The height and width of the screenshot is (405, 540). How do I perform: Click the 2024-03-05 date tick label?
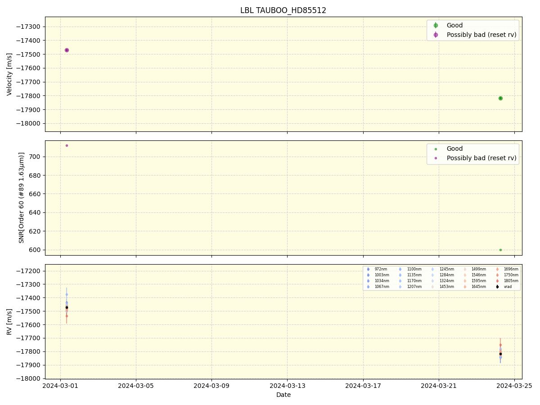(136, 385)
